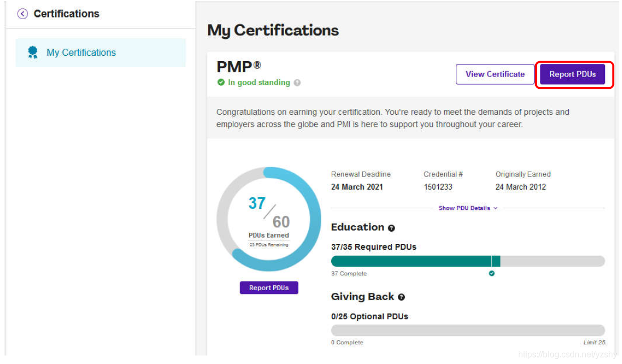Click the originally earned date 24 March 2012
The height and width of the screenshot is (364, 622).
click(x=521, y=187)
